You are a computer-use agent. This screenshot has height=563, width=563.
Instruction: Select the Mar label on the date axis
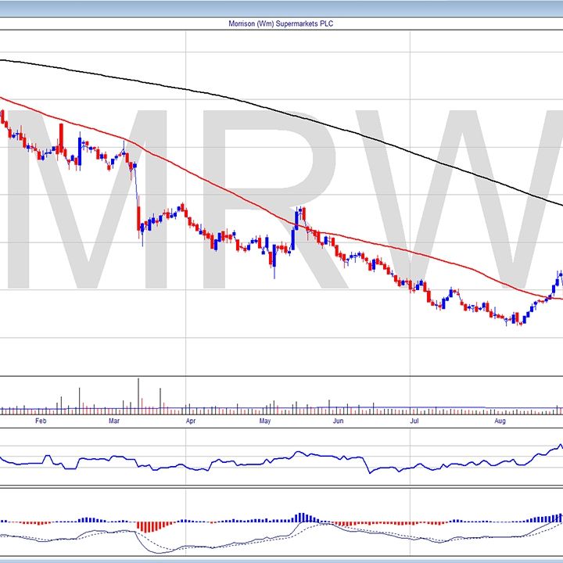pos(114,421)
